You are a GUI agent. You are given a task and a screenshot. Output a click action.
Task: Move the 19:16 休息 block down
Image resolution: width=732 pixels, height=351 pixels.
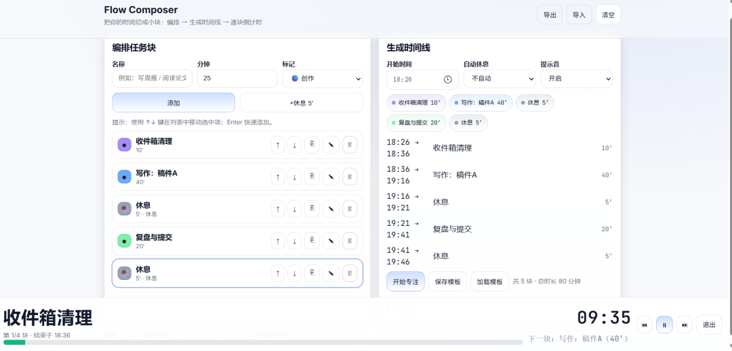(x=294, y=209)
